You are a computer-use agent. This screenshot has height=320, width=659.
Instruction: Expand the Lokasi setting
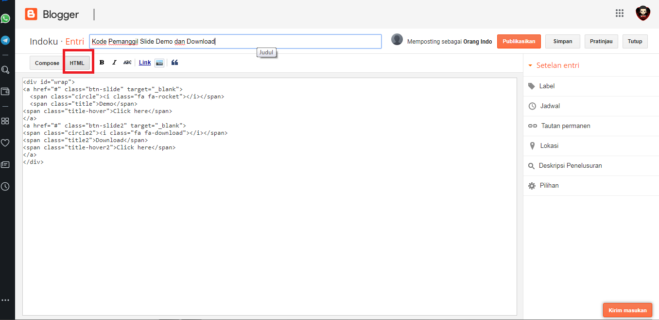[590, 145]
